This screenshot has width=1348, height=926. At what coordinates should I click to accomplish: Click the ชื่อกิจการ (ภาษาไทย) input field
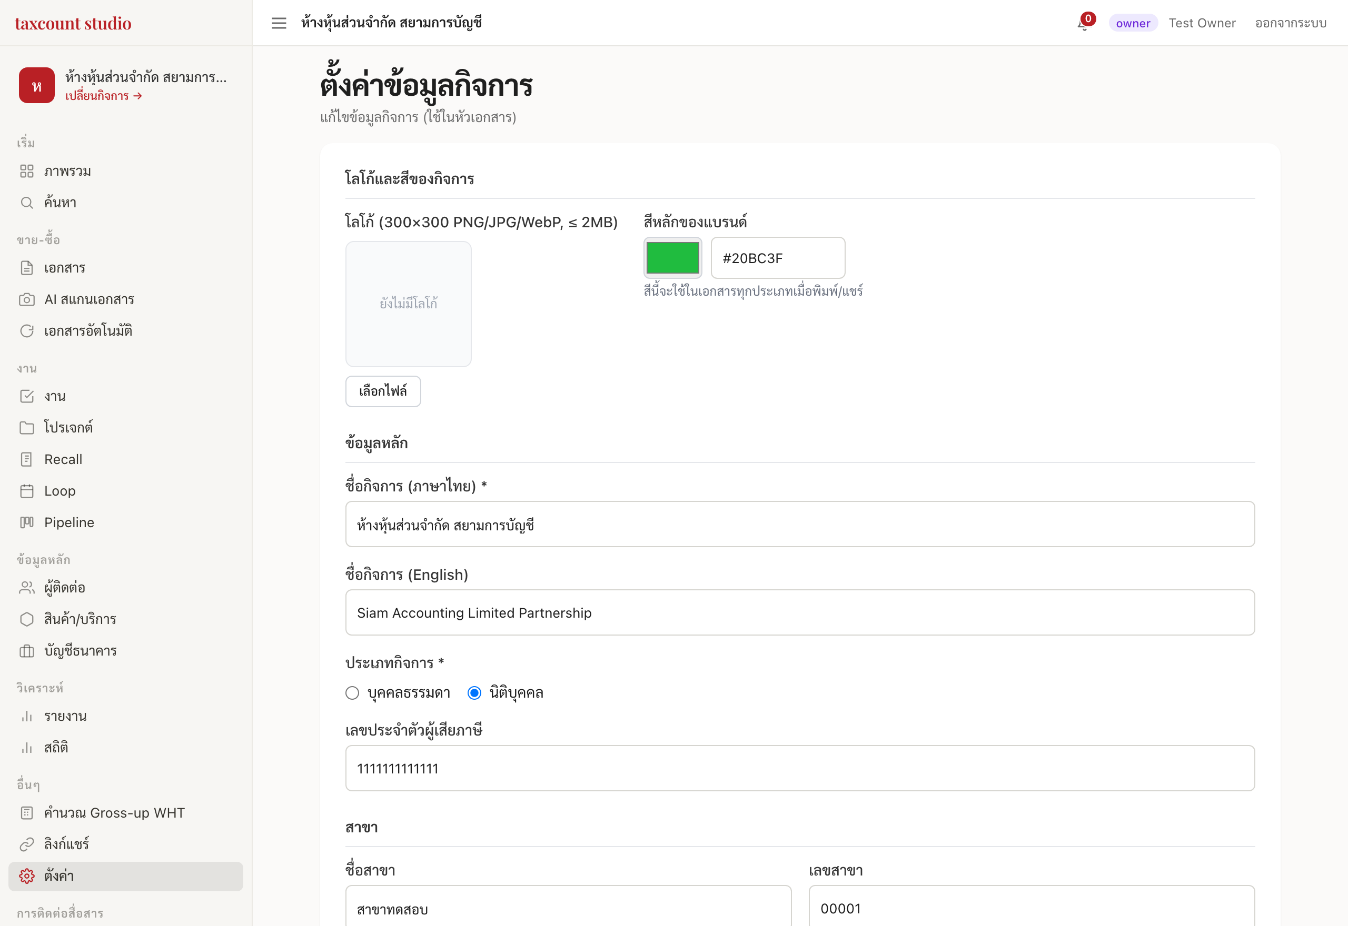pyautogui.click(x=800, y=524)
